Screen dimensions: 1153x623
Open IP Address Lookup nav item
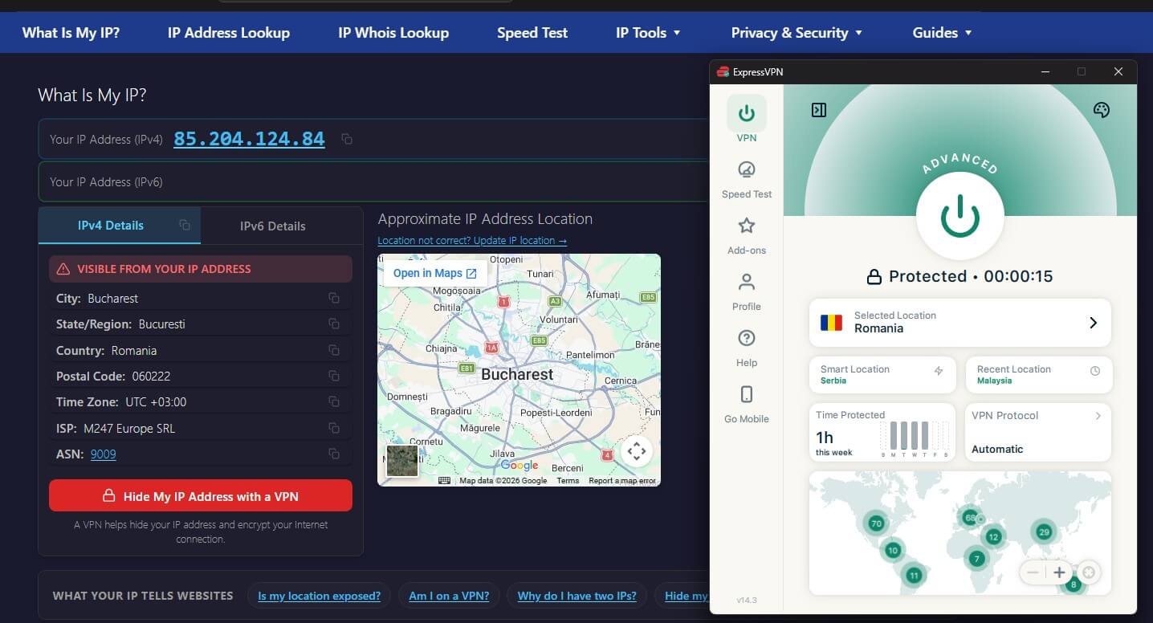pyautogui.click(x=229, y=33)
